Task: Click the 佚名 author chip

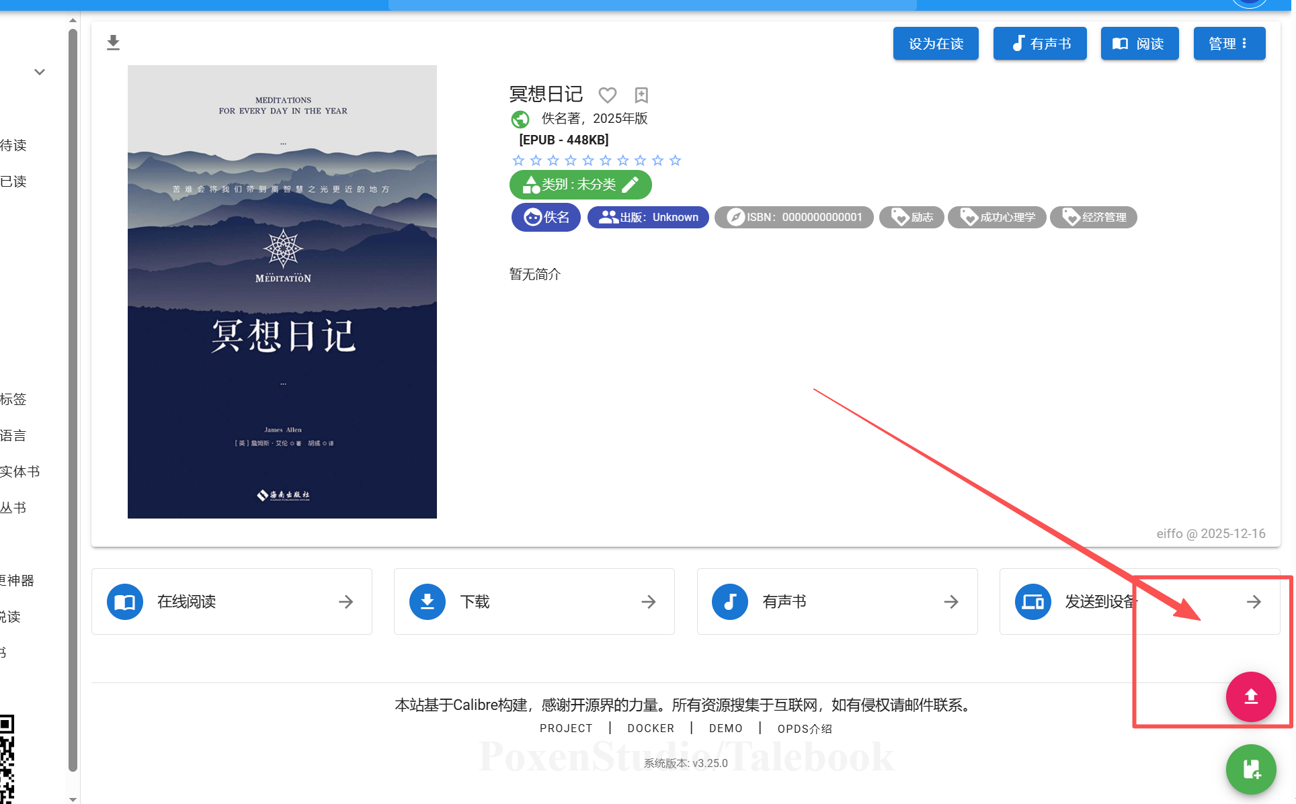Action: click(546, 217)
